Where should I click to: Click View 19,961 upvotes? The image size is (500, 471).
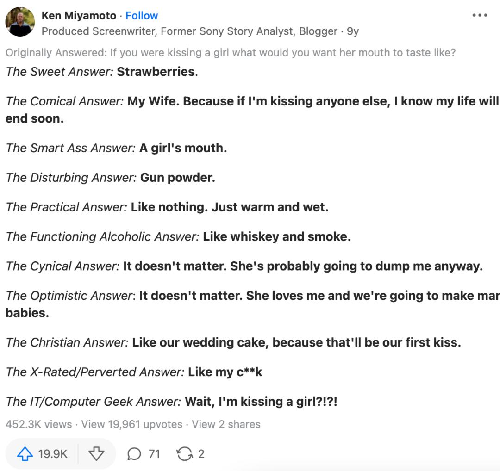click(x=131, y=424)
